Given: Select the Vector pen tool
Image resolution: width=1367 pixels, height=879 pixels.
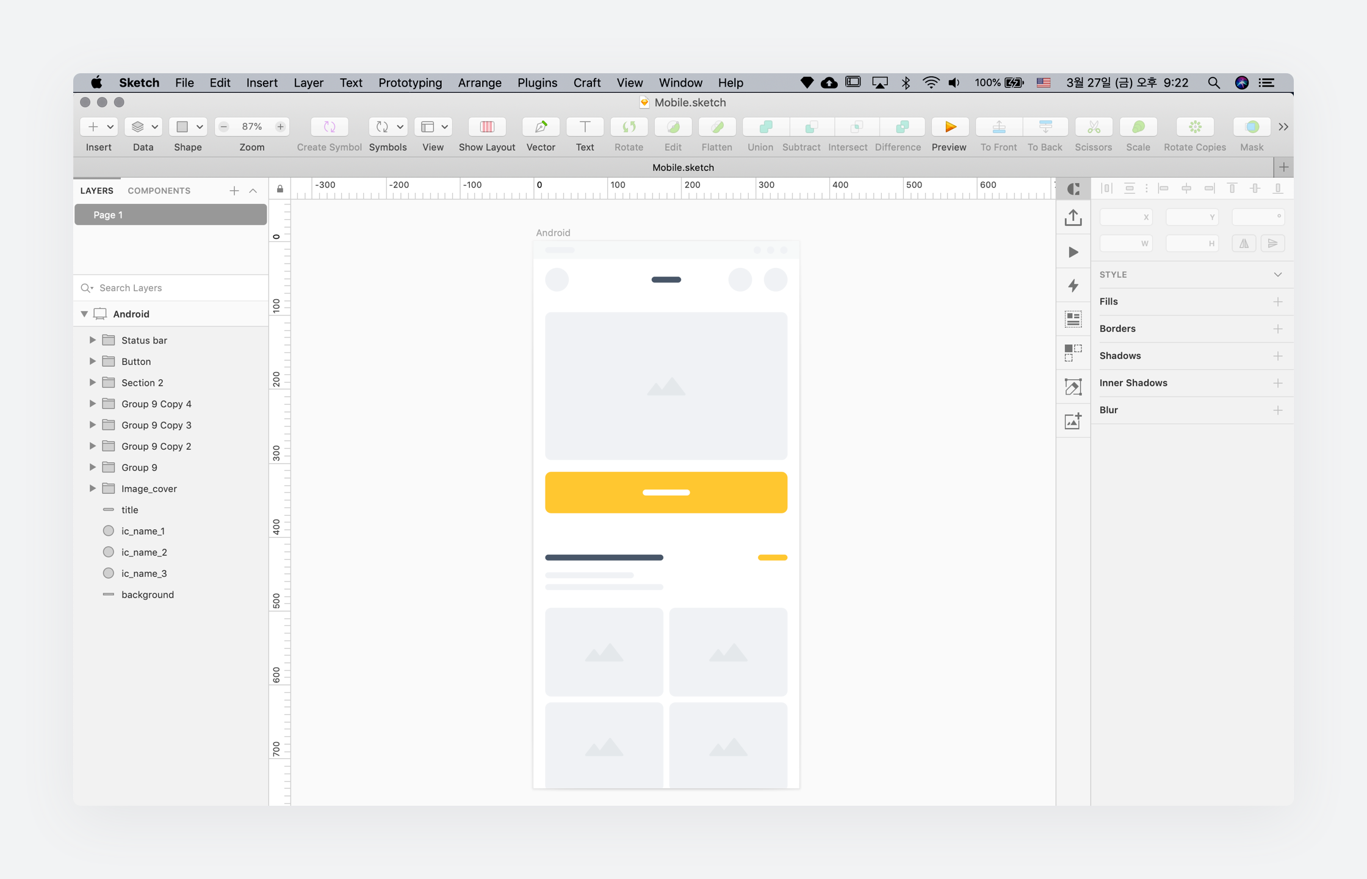Looking at the screenshot, I should [x=541, y=127].
